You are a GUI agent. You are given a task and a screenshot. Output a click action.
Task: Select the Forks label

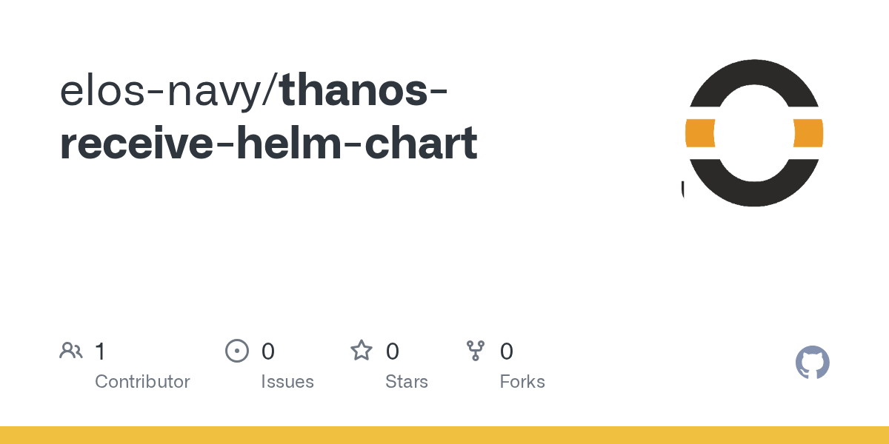(522, 382)
